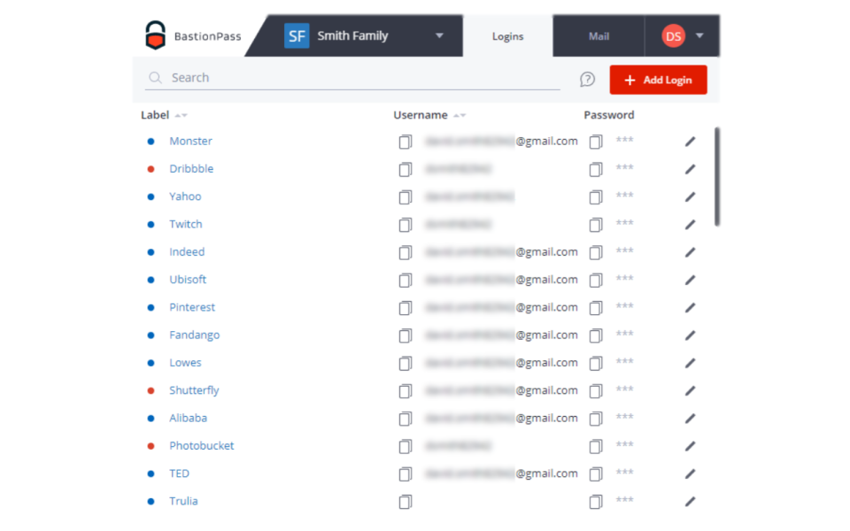Open the Shutterfly login link
This screenshot has width=850, height=531.
tap(194, 390)
